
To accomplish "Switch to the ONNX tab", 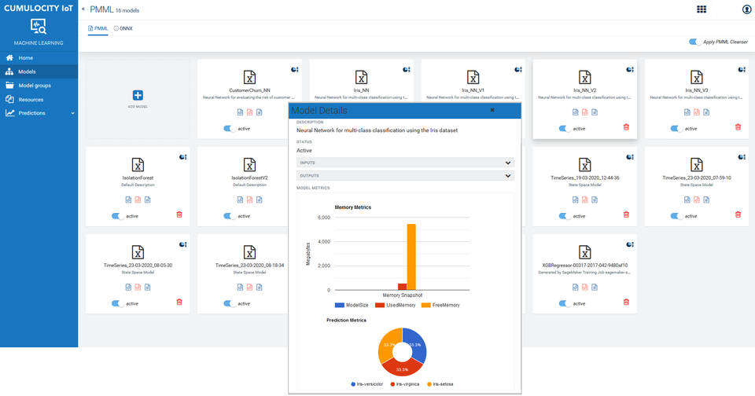I will (124, 28).
